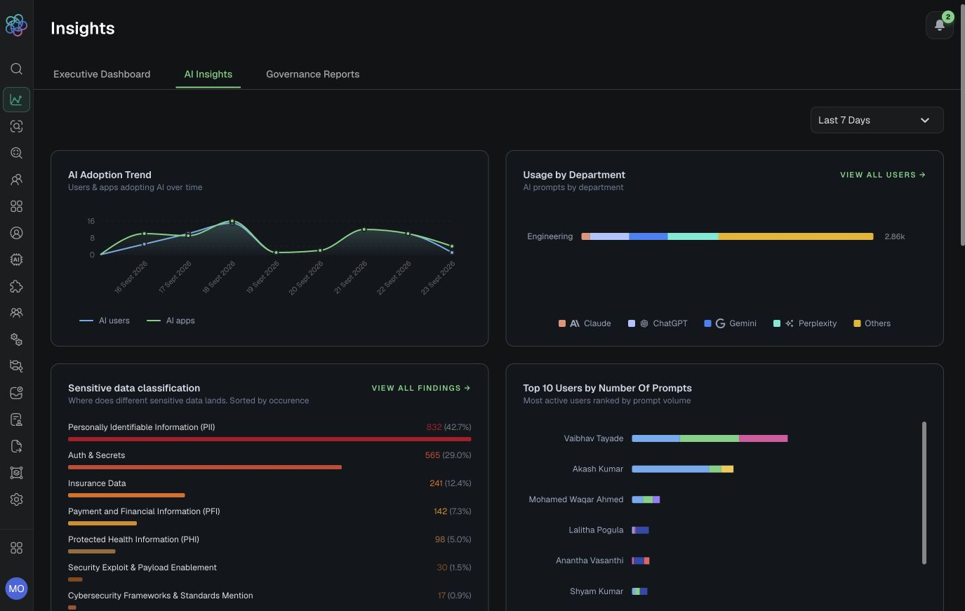
Task: Click the name 'Lalitha Pogula'
Action: [x=596, y=530]
